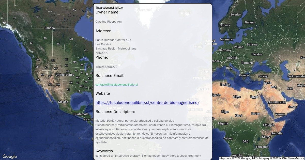Click the postal code 7550000

tap(102, 53)
